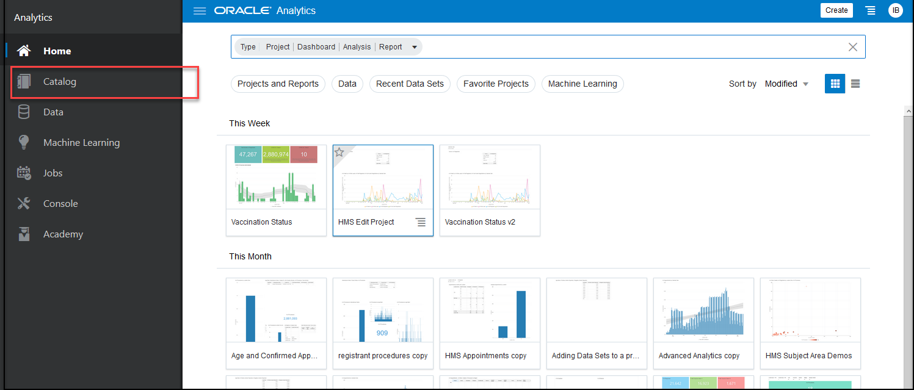Select the Favorite Projects filter chip
Viewport: 914px width, 390px height.
(x=496, y=84)
